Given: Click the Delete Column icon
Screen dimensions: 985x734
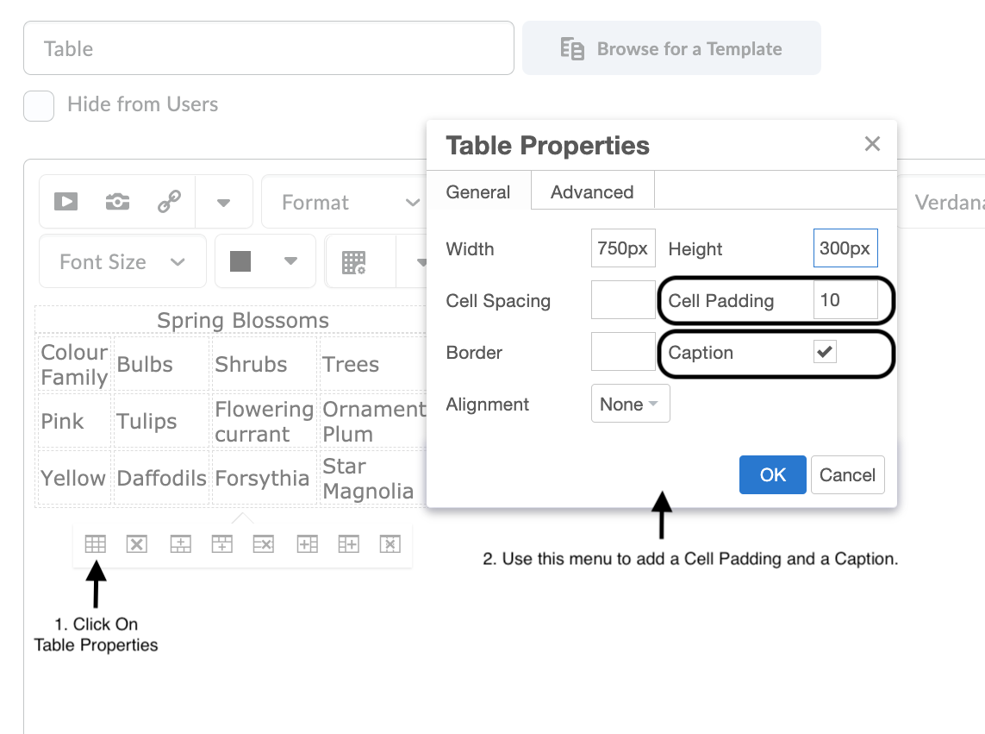Looking at the screenshot, I should pyautogui.click(x=390, y=543).
